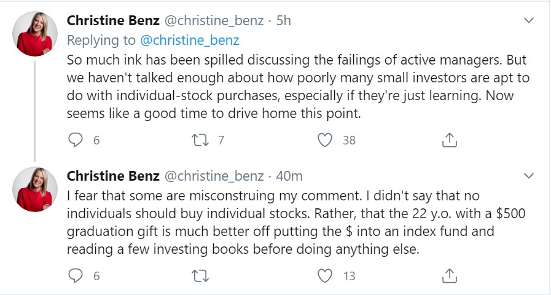
Task: Click the @christine_benz handle on the first tweet
Action: pyautogui.click(x=214, y=20)
